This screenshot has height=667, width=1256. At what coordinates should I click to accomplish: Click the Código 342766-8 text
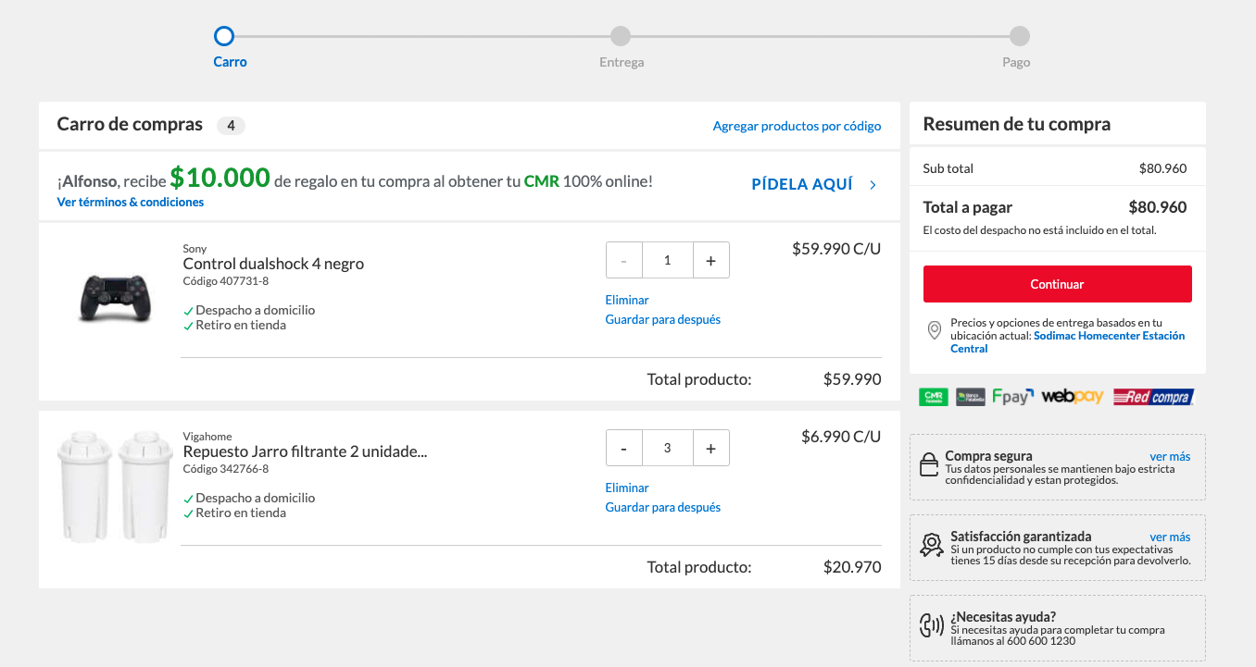click(226, 469)
